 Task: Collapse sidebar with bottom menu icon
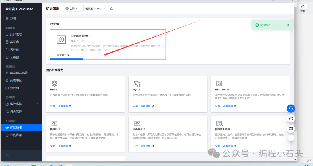point(7,156)
